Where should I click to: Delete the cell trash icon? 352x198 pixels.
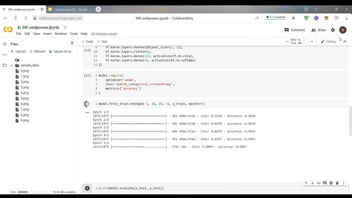[x=337, y=183]
